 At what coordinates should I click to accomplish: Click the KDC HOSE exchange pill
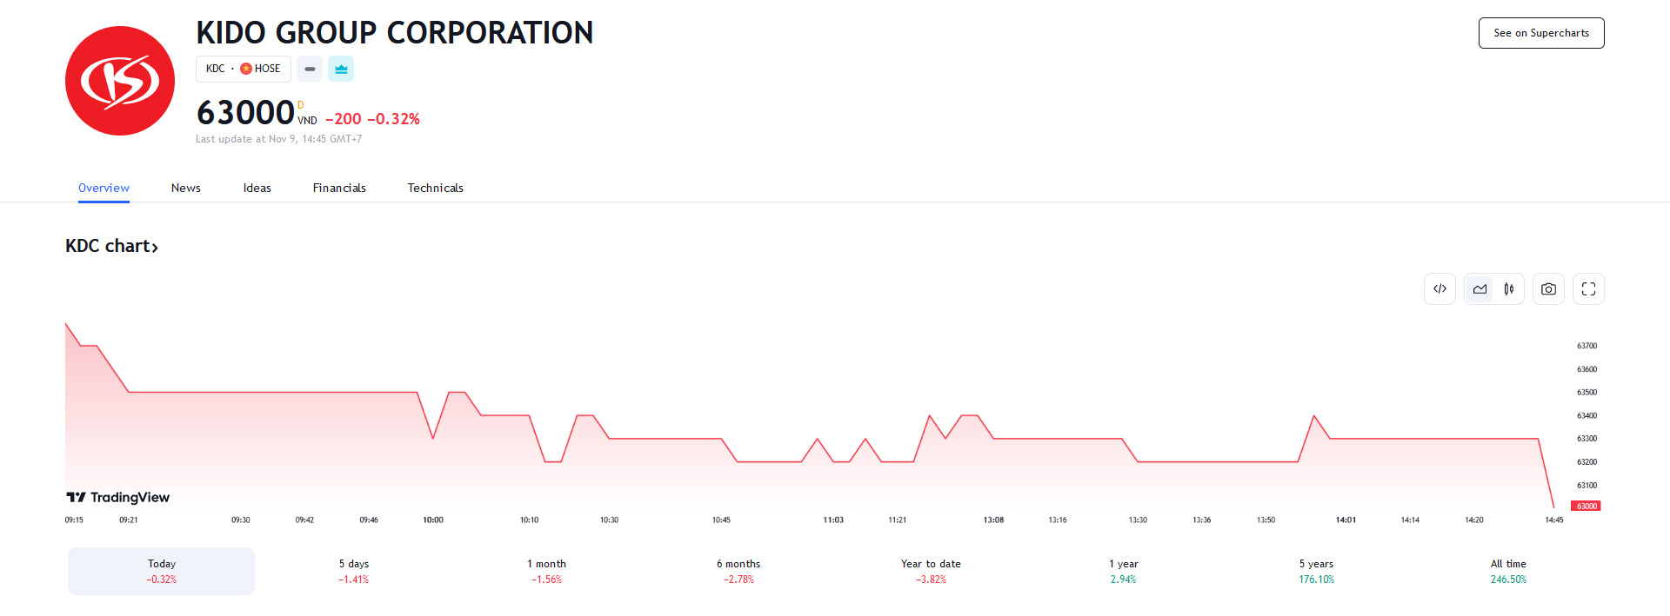[x=244, y=69]
